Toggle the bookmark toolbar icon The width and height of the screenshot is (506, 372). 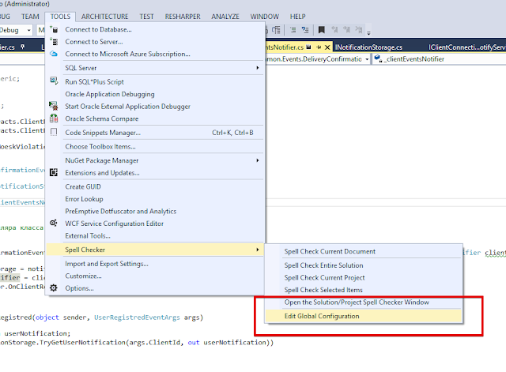322,30
